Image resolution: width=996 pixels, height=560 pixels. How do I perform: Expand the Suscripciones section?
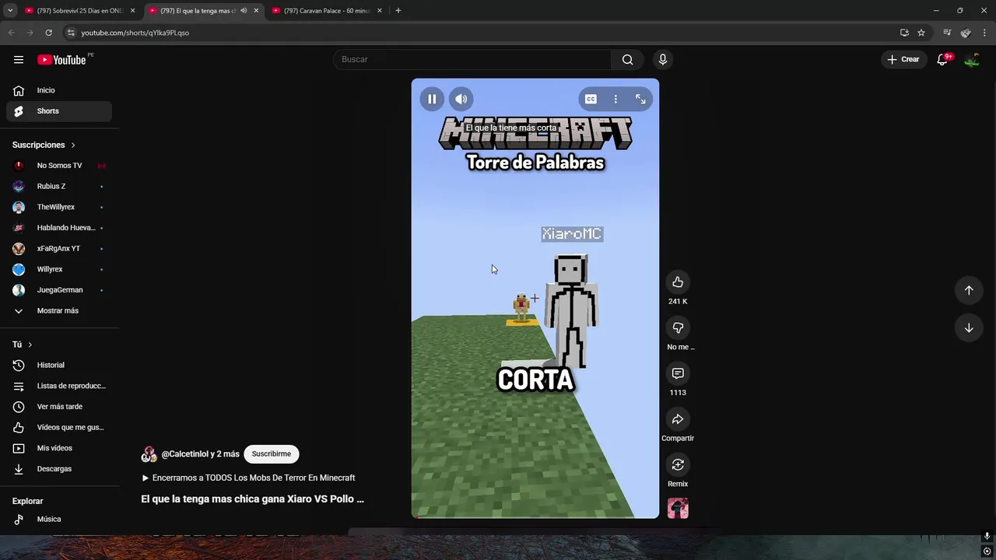click(x=44, y=145)
